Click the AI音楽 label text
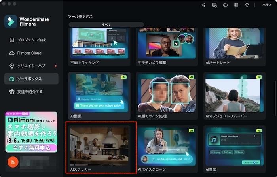This screenshot has width=277, height=177. pos(211,169)
